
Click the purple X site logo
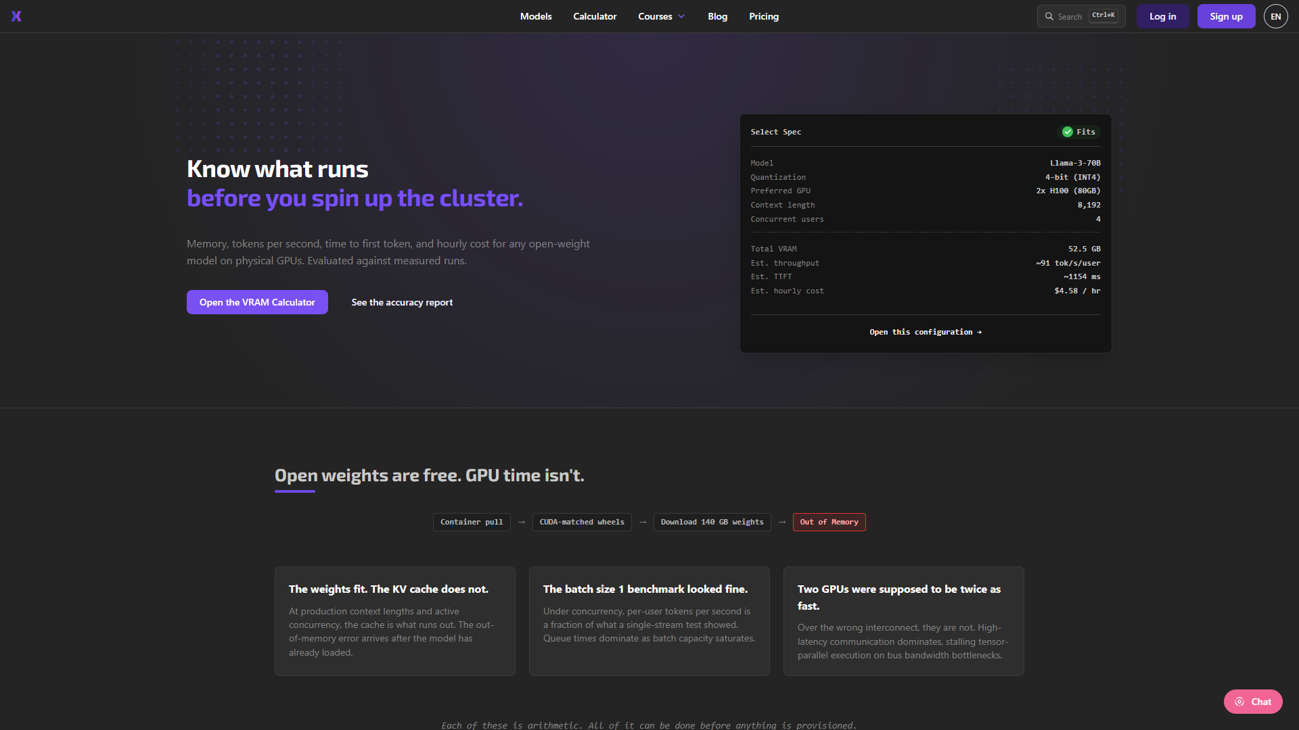point(16,16)
